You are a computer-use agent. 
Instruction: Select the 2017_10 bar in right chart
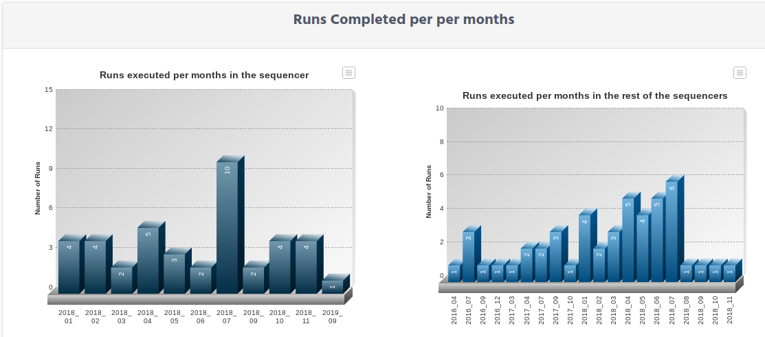click(x=570, y=273)
